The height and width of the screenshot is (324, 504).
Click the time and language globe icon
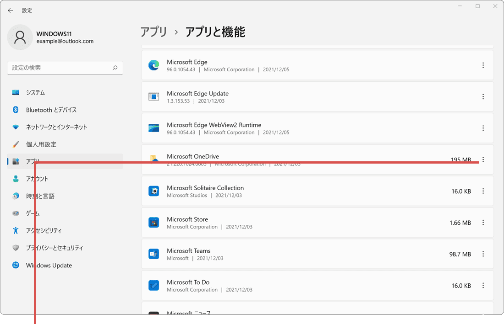pyautogui.click(x=16, y=196)
